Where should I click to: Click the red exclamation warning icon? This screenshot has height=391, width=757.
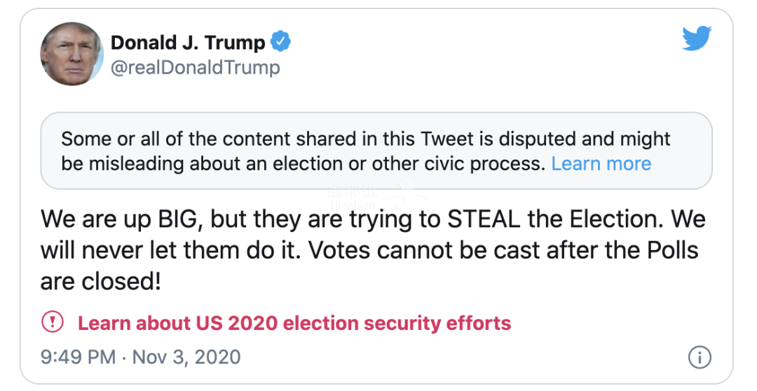click(53, 322)
